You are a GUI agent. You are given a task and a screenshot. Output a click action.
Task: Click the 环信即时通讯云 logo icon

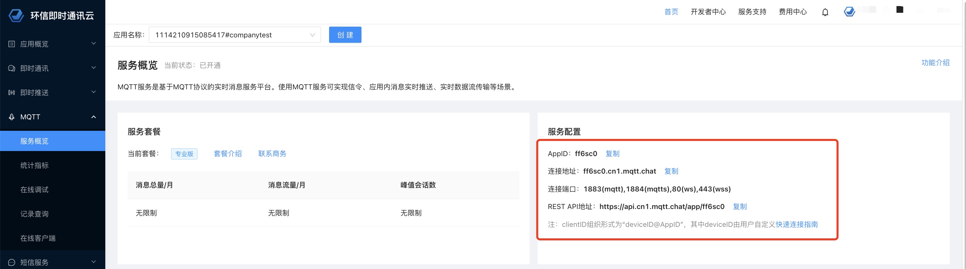(16, 16)
